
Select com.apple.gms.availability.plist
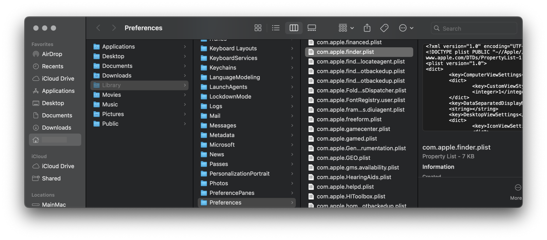click(x=359, y=168)
